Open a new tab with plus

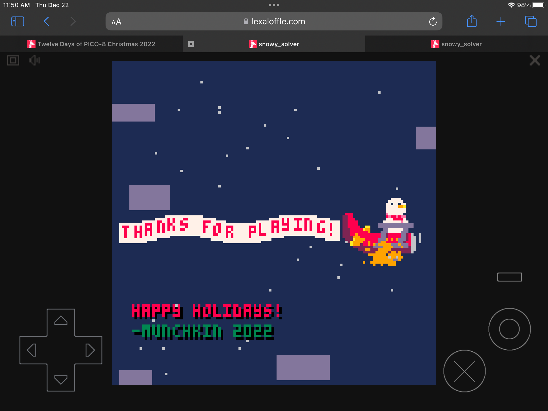pos(501,22)
